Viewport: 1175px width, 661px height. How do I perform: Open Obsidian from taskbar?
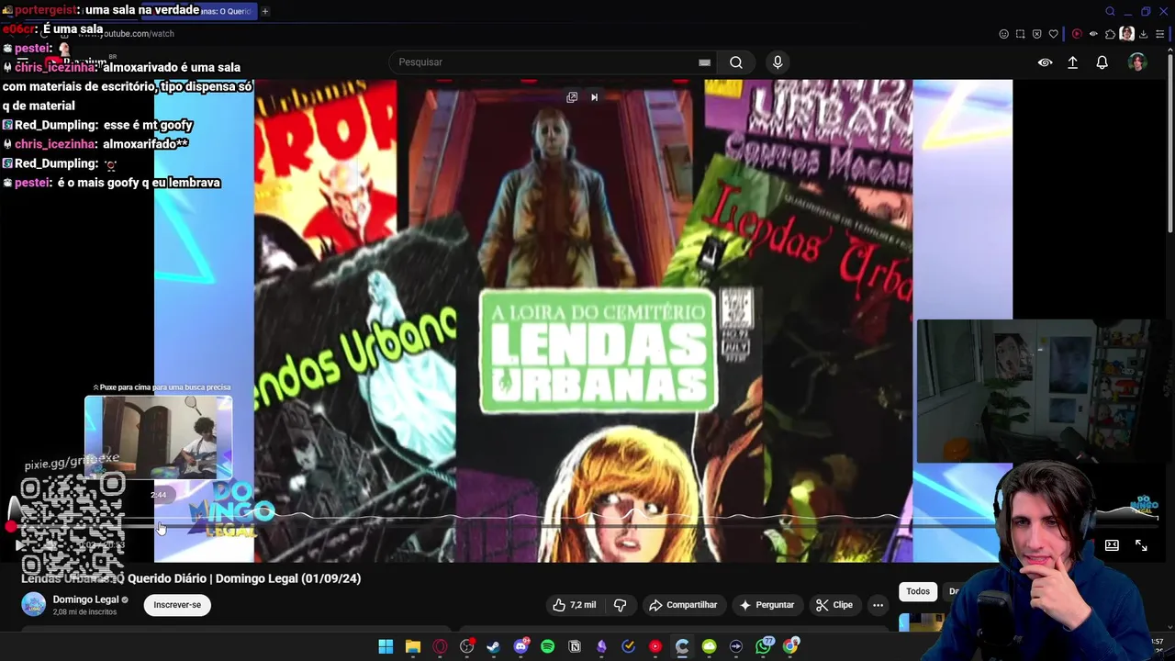[601, 646]
